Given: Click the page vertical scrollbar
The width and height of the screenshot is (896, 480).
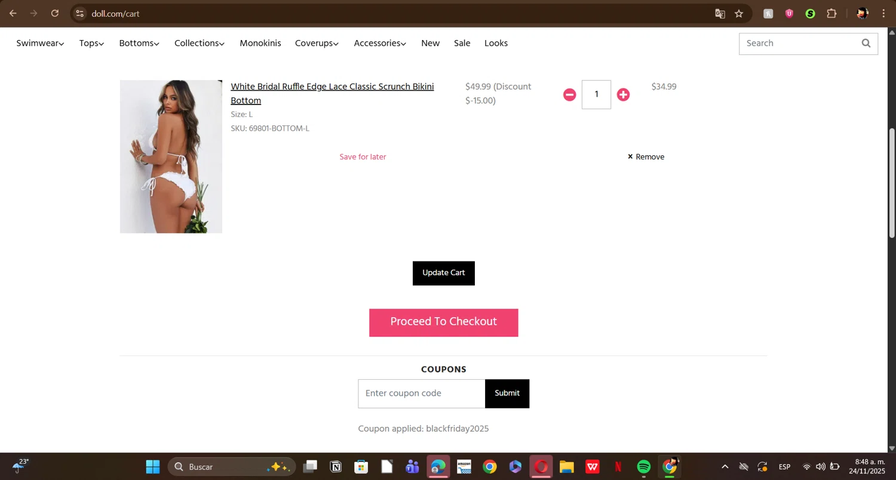Looking at the screenshot, I should point(892,182).
